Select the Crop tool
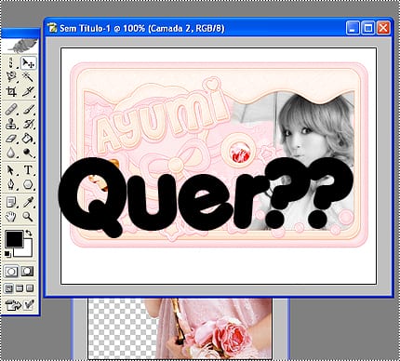This screenshot has height=361, width=400. pyautogui.click(x=12, y=91)
